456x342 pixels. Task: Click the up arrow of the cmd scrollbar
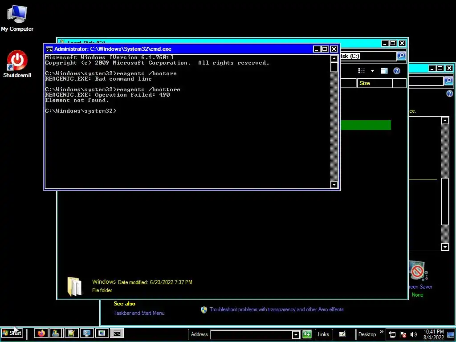pyautogui.click(x=334, y=58)
